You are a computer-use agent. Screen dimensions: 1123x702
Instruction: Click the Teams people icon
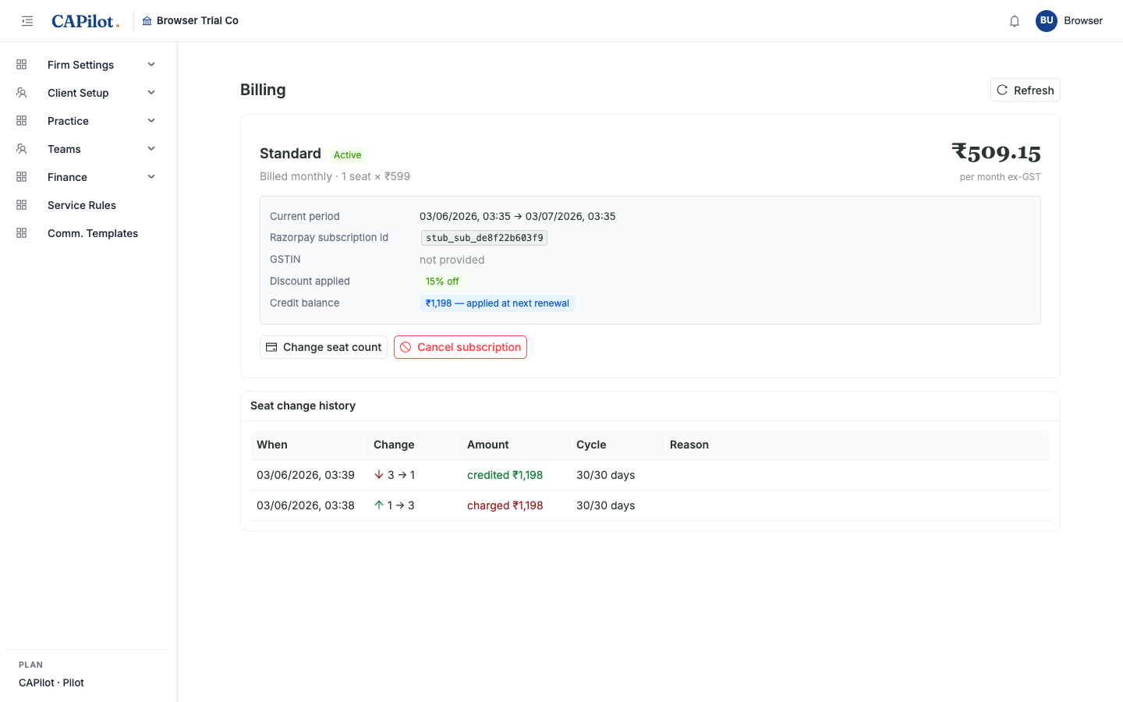click(22, 149)
